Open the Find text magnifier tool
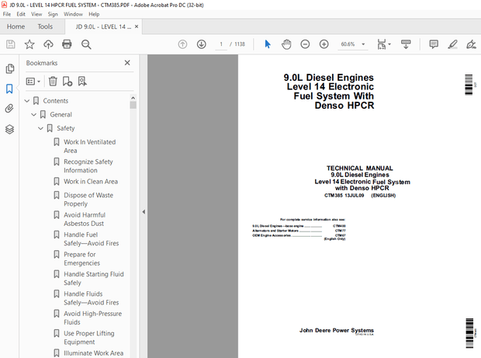 [86, 44]
